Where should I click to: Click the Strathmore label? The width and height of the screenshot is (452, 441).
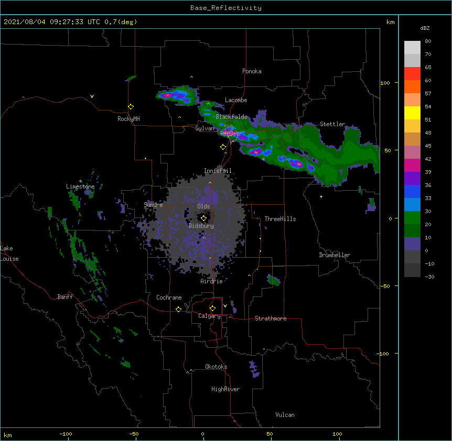point(271,318)
